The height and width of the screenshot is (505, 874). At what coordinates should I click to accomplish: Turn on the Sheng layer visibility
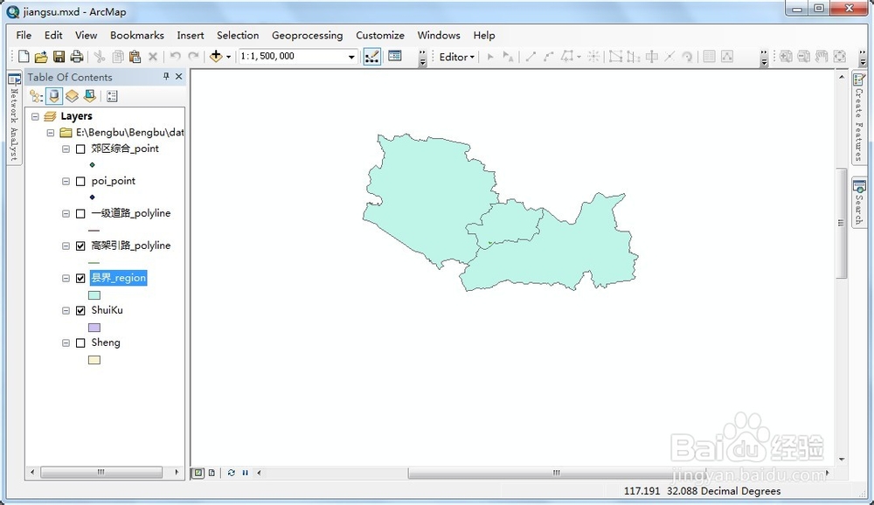(80, 342)
